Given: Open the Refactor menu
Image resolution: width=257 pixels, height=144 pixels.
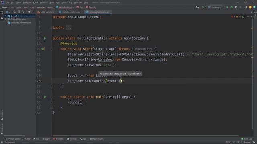Looking at the screenshot, I should pyautogui.click(x=44, y=3).
